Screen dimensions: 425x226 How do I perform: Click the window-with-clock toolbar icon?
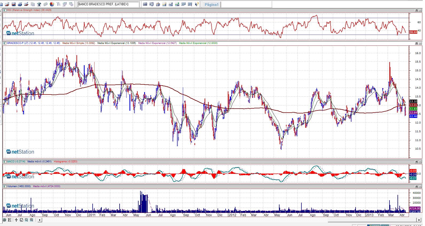(x=151, y=4)
